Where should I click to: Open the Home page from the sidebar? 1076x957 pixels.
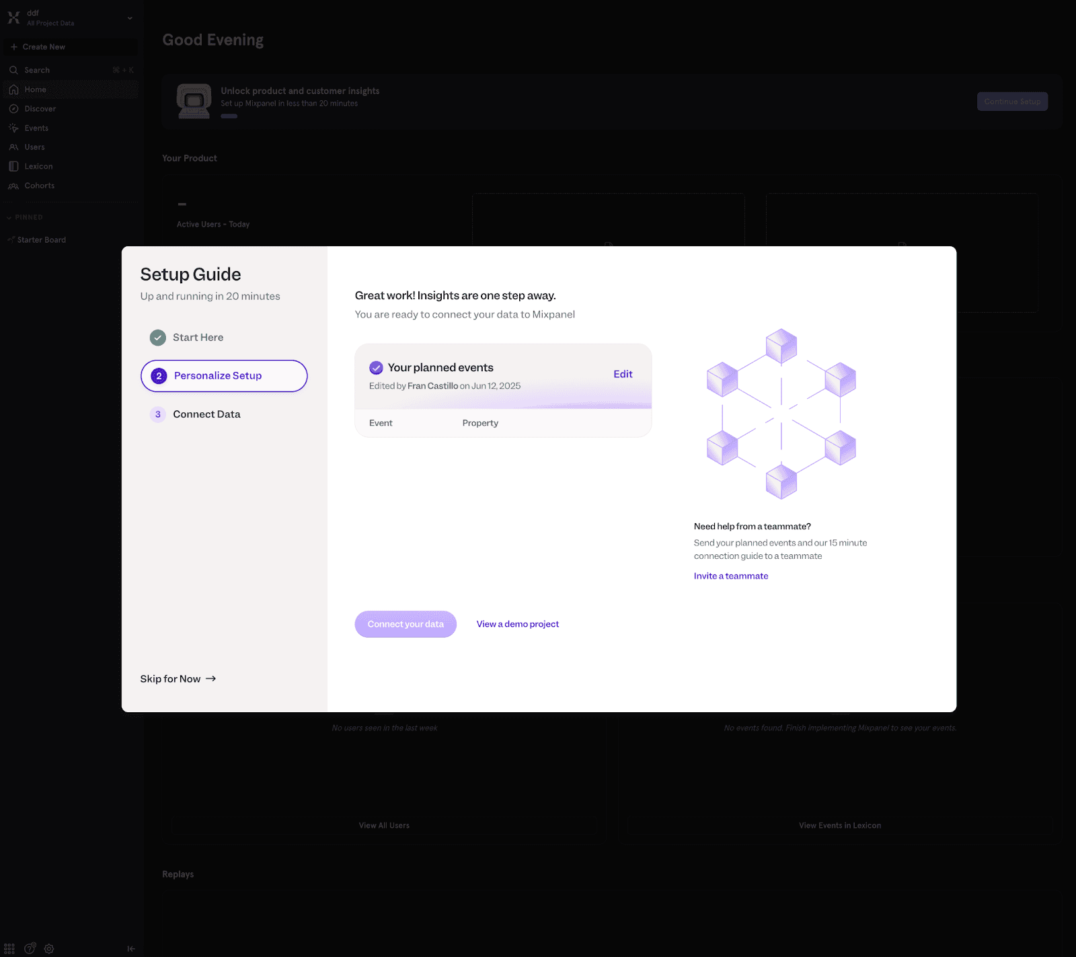71,89
